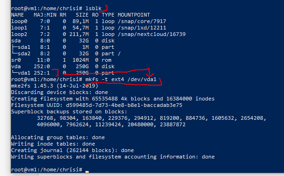This screenshot has width=284, height=176.
Task: Click the Creating journal line
Action: click(x=73, y=150)
